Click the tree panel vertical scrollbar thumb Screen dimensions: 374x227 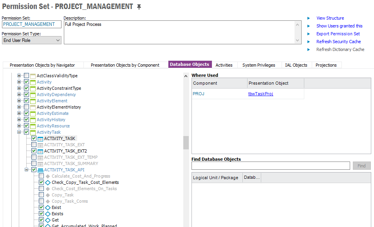(186, 143)
